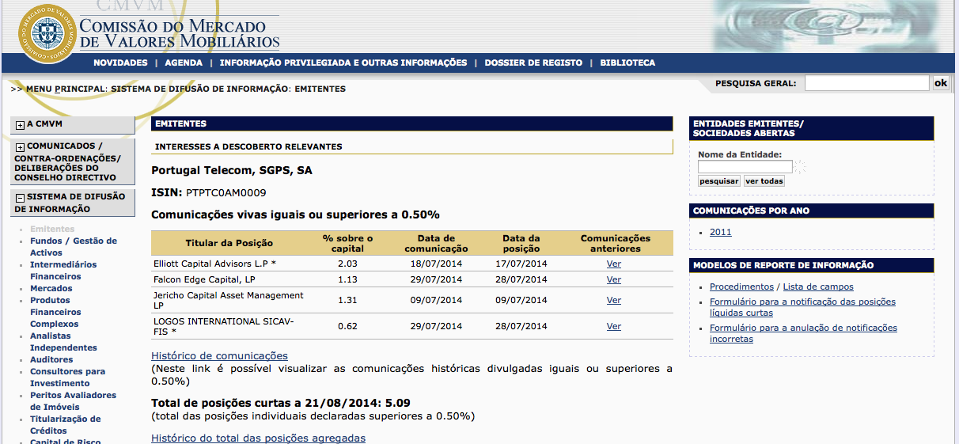Click the loading spinner beside Nome da Entidade
The height and width of the screenshot is (444, 959).
801,166
